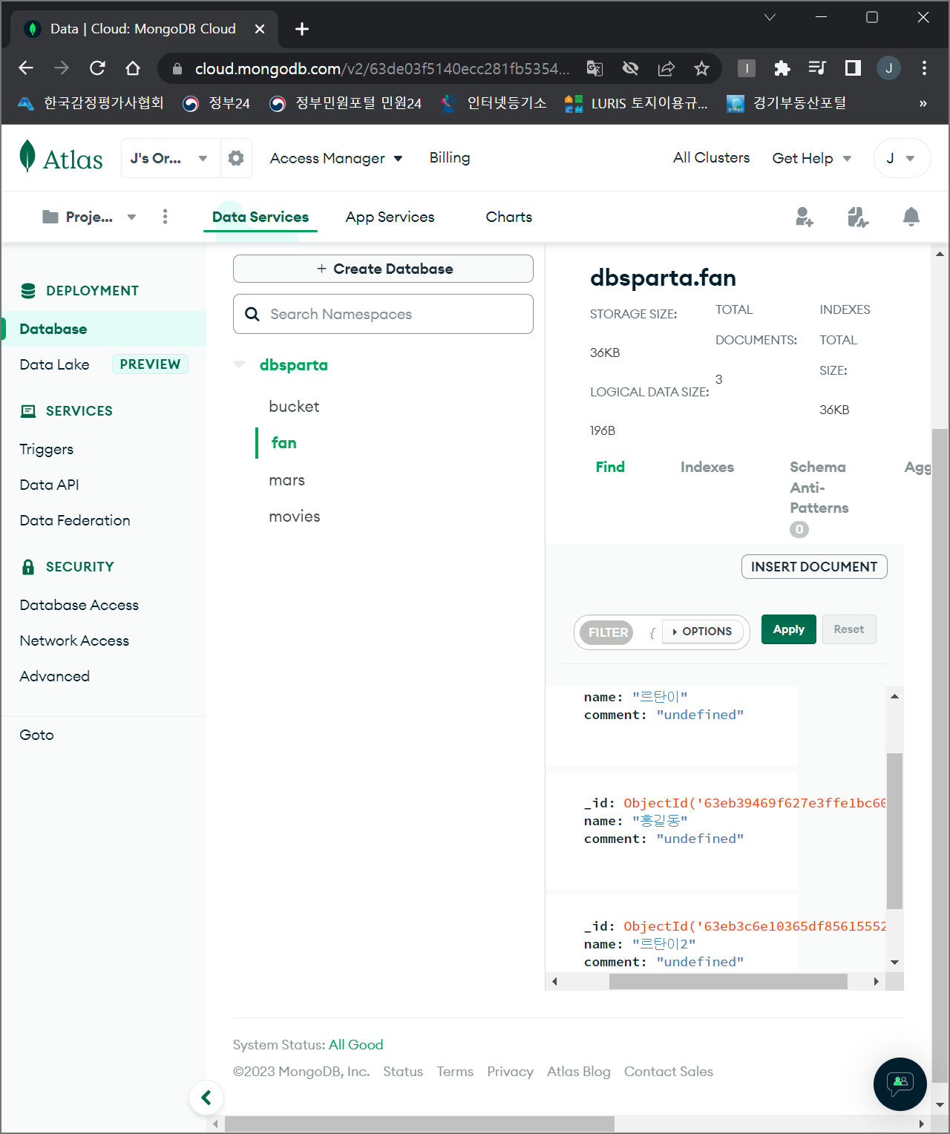Select the Find tab
The image size is (950, 1134).
[x=610, y=467]
